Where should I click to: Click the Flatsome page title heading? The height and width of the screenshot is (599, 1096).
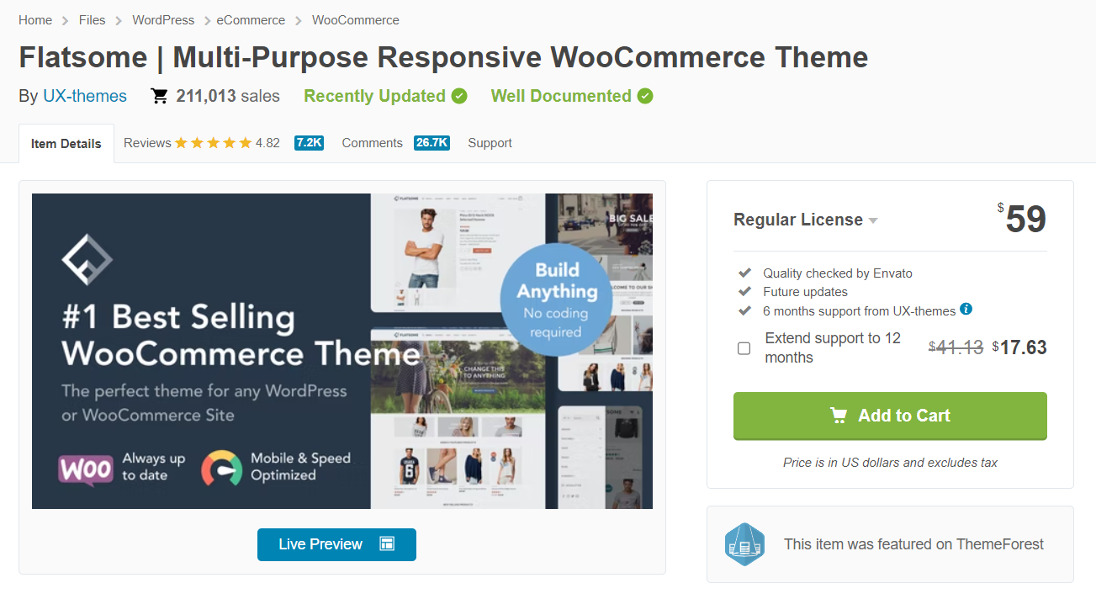coord(443,57)
